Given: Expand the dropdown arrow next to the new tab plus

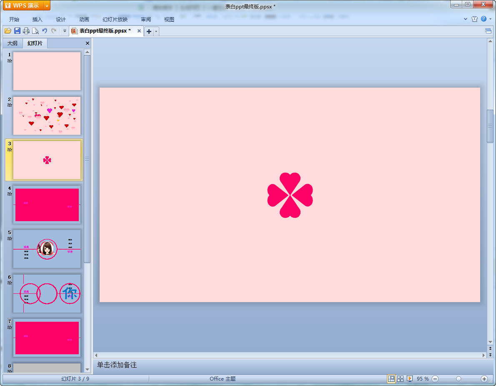Looking at the screenshot, I should [x=156, y=31].
